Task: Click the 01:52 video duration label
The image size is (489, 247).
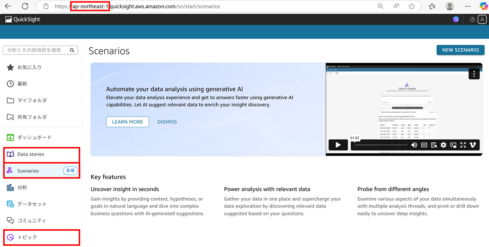Action: [355, 138]
